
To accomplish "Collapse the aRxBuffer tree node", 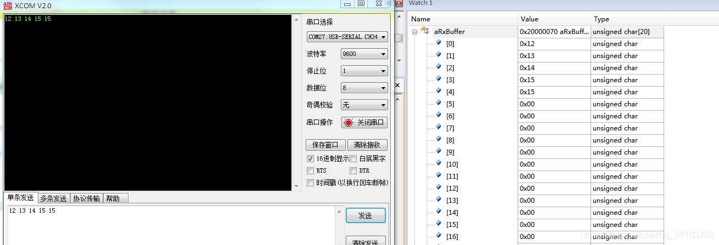I will pos(415,32).
